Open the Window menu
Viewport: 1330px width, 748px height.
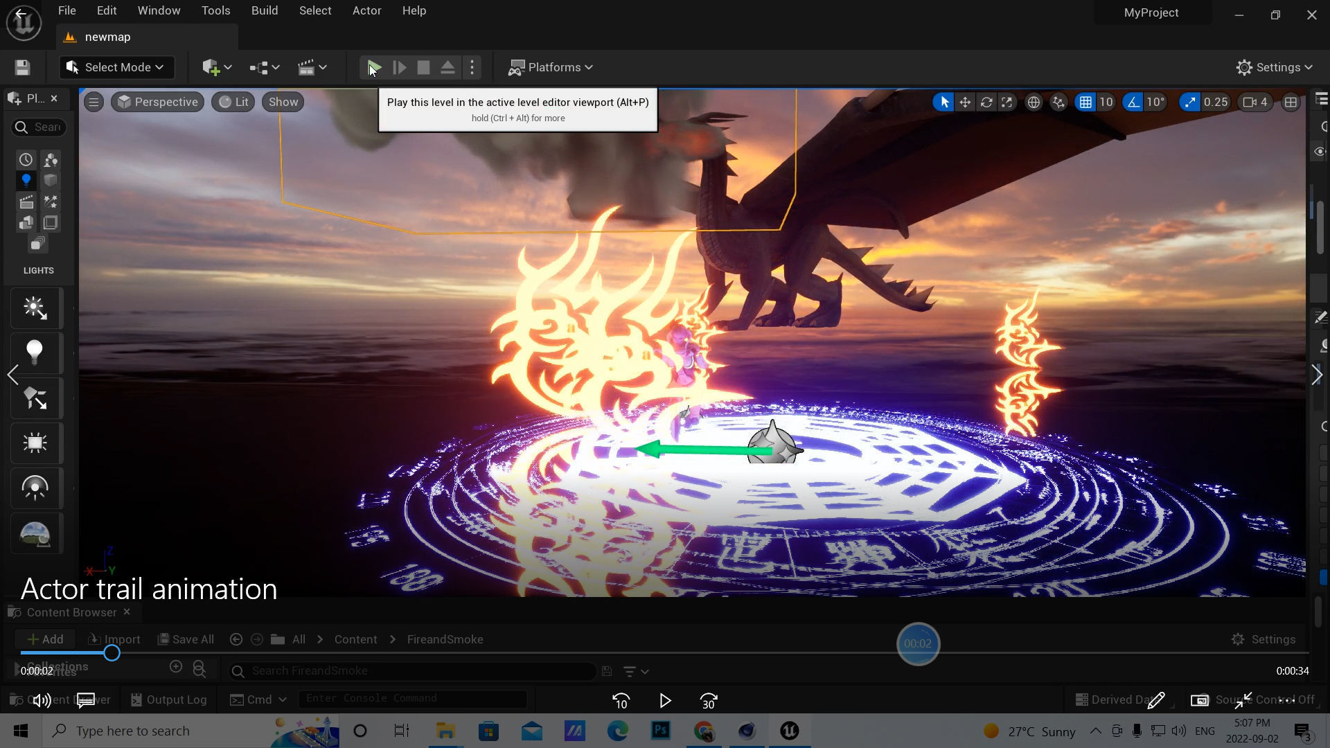(159, 10)
